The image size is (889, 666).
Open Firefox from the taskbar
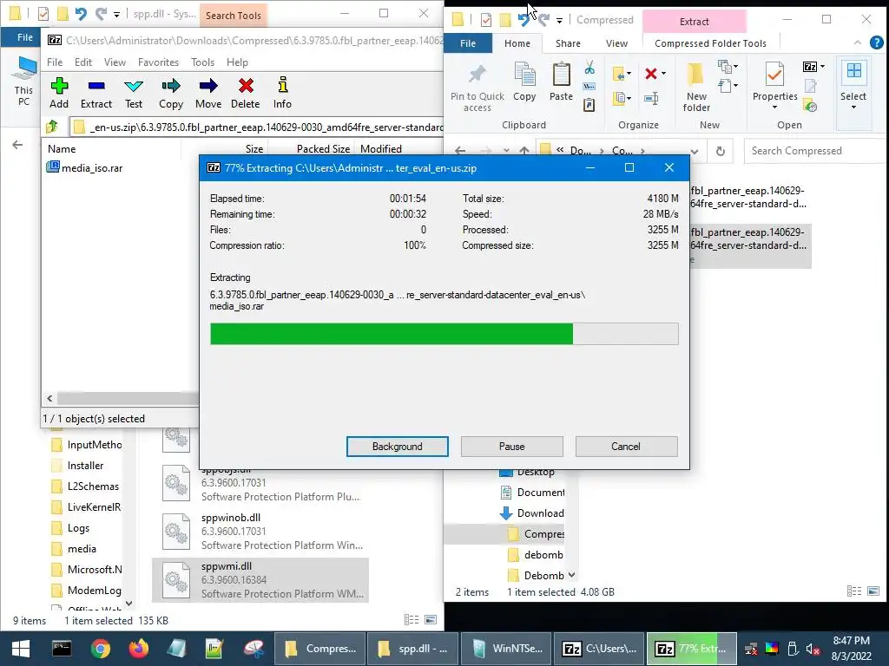tap(138, 648)
